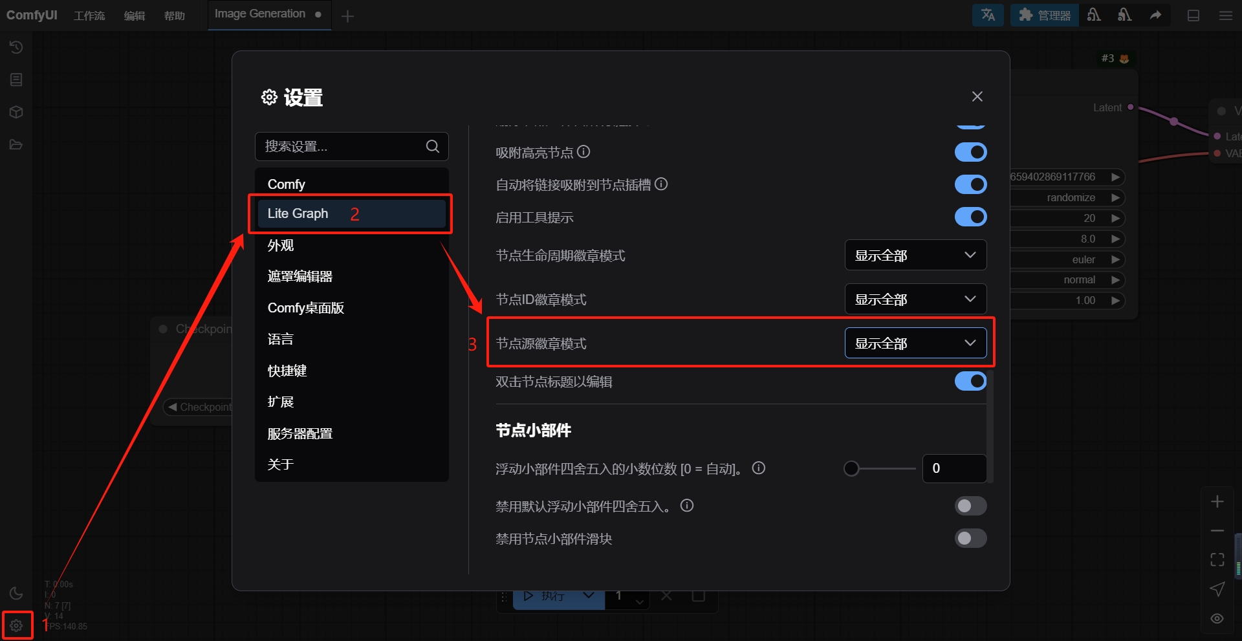This screenshot has width=1242, height=641.
Task: Click the paper-plane canvas icon
Action: click(x=1217, y=589)
